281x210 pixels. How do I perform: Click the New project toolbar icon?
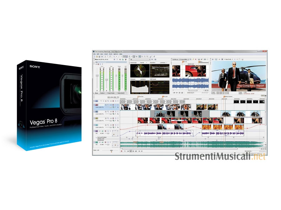coord(95,57)
